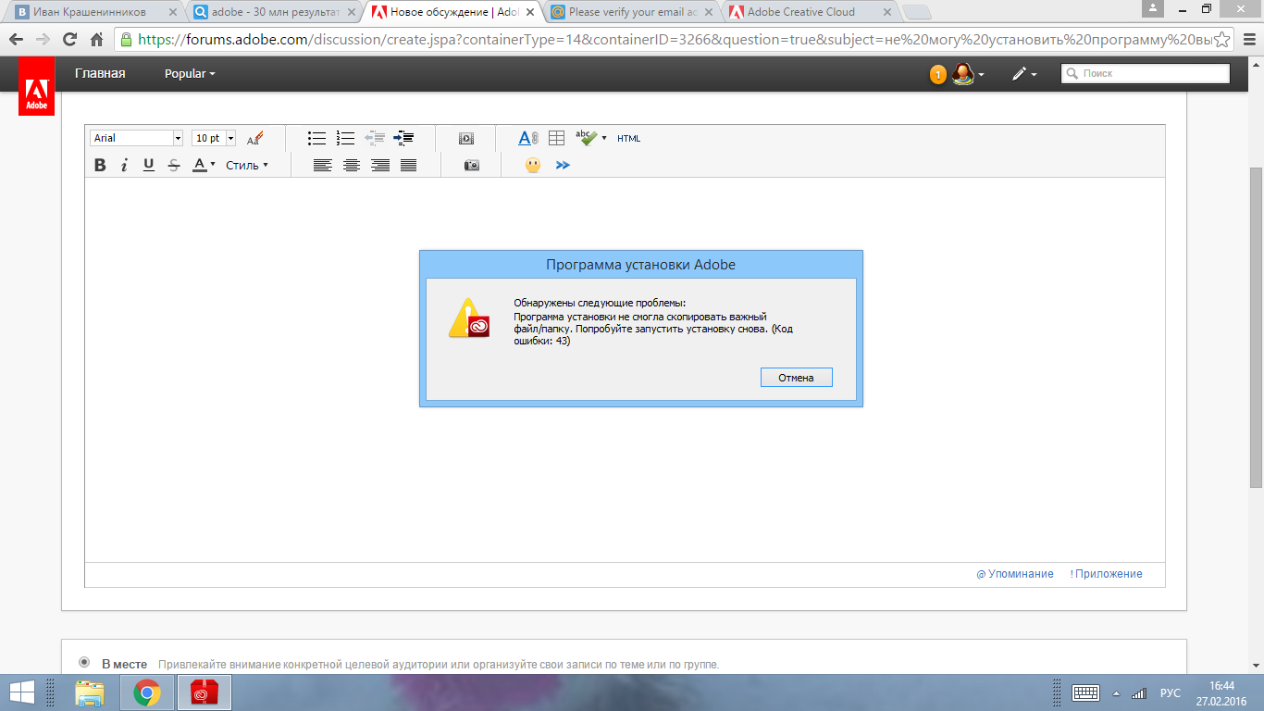Go to browser home page
Image resolution: width=1264 pixels, height=711 pixels.
(x=96, y=40)
